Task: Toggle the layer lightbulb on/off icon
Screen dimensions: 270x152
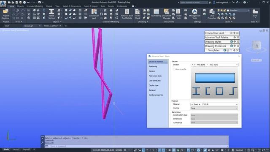Action: click(219, 10)
